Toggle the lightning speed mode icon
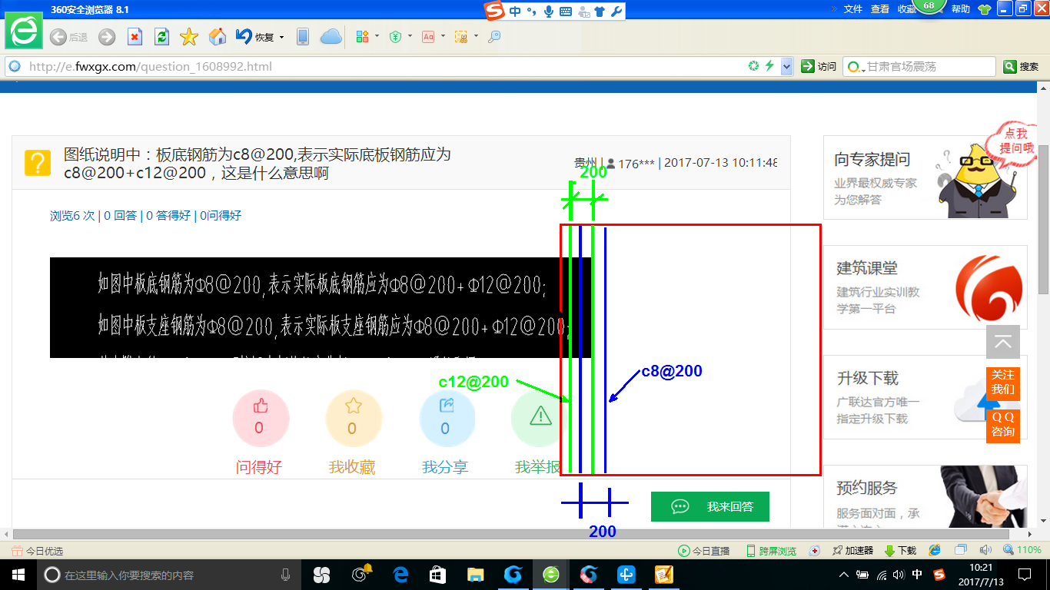 pos(769,67)
